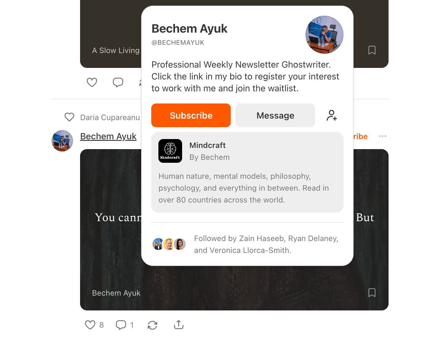The image size is (436, 338).
Task: Bookmark the A Slow Living post
Action: tap(372, 50)
